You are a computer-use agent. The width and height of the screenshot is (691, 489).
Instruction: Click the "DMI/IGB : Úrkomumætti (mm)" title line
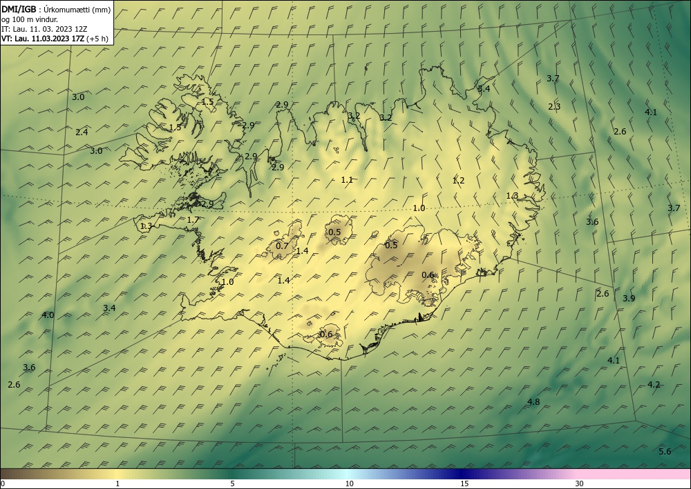click(x=56, y=10)
